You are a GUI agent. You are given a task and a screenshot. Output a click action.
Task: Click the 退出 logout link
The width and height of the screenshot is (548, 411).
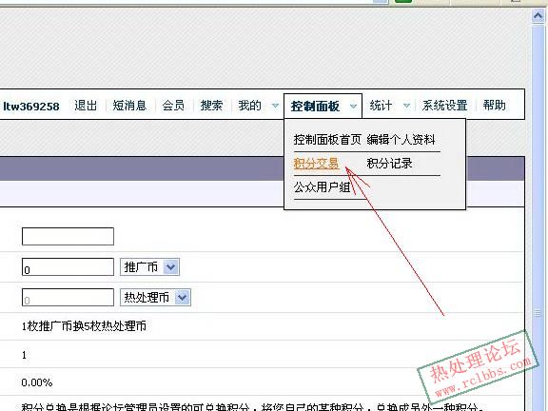coord(86,106)
